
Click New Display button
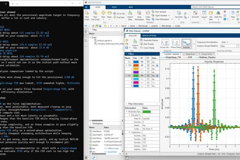pos(147,44)
